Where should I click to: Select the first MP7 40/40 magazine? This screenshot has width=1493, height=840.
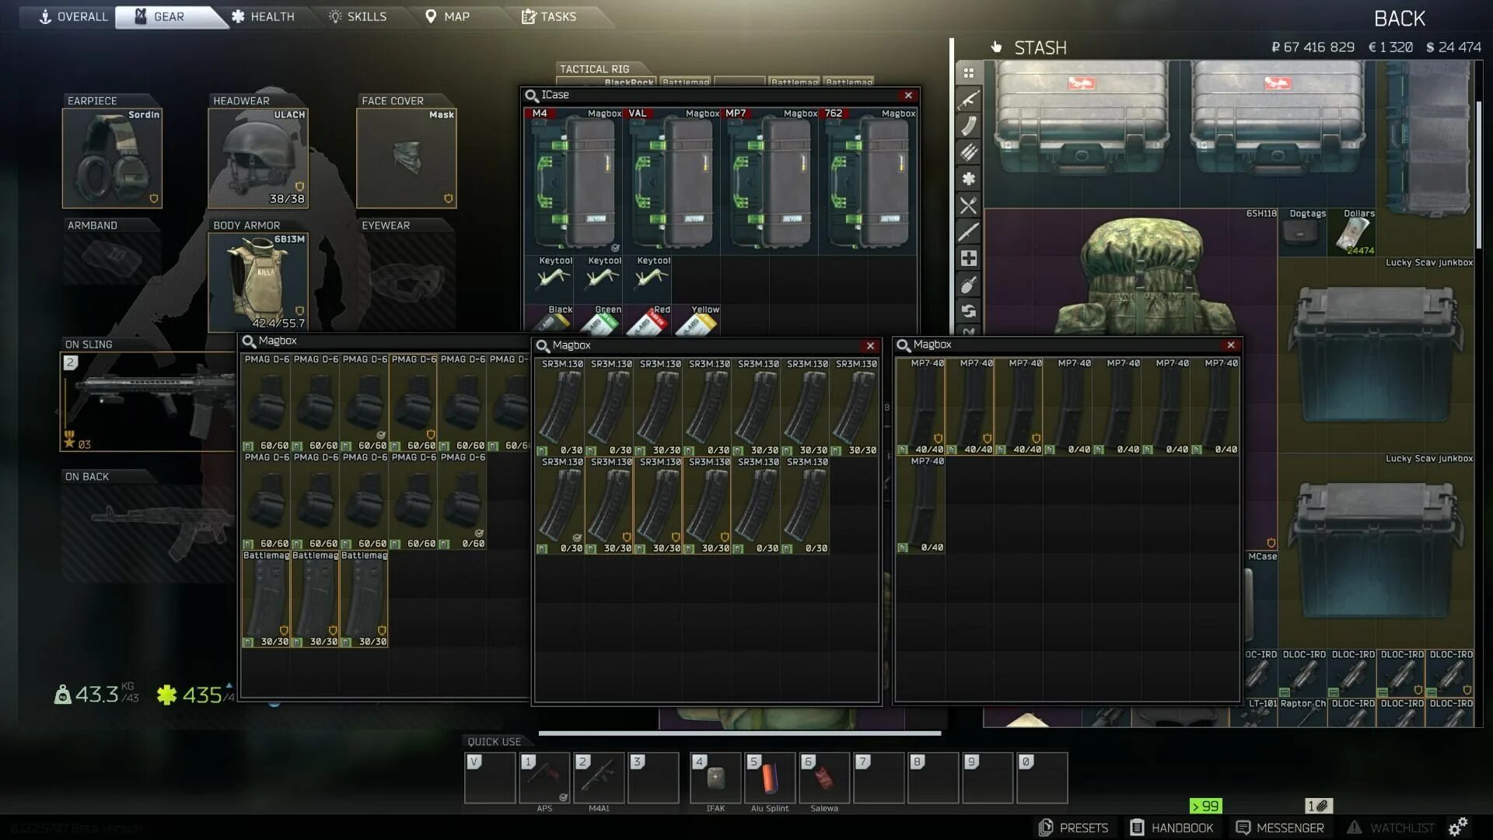point(921,407)
